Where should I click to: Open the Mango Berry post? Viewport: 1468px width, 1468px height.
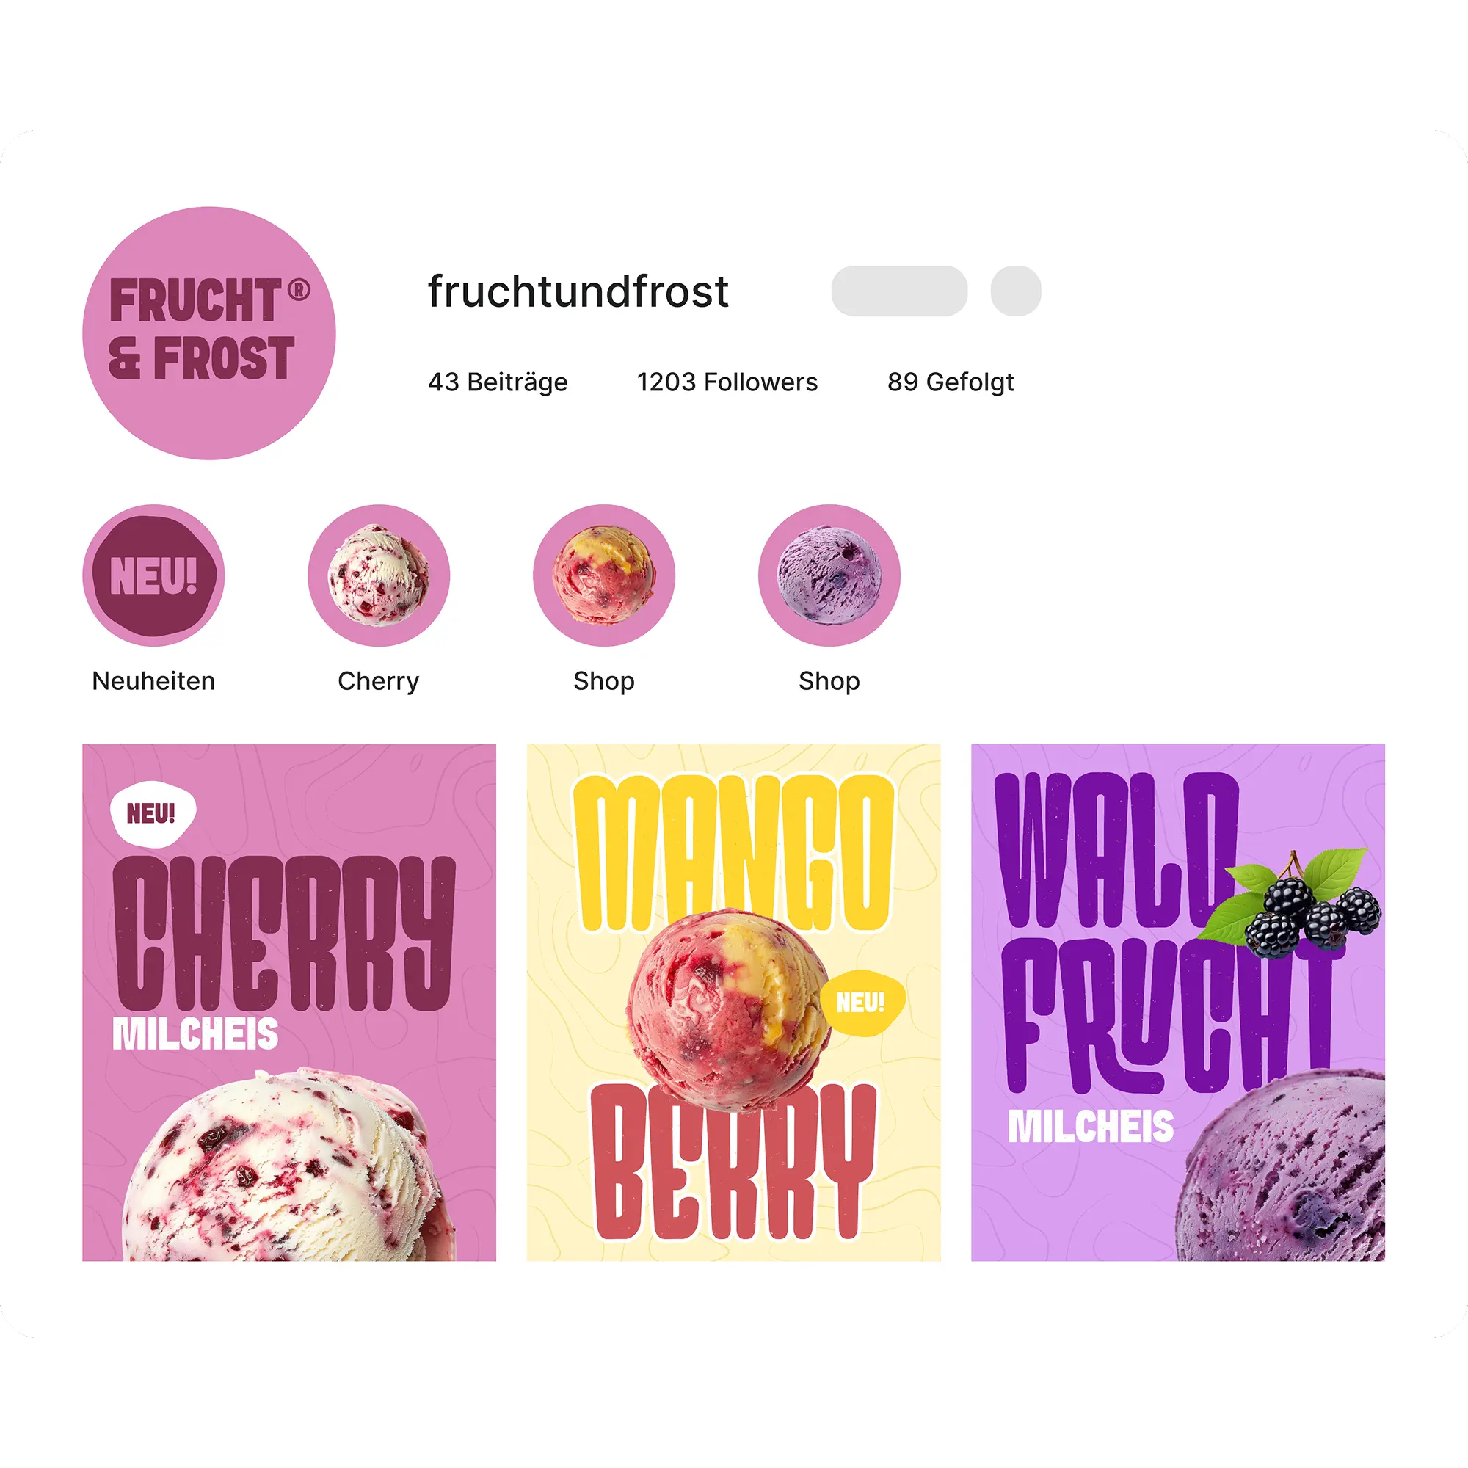coord(733,1002)
